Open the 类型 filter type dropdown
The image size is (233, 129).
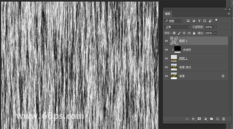click(173, 21)
